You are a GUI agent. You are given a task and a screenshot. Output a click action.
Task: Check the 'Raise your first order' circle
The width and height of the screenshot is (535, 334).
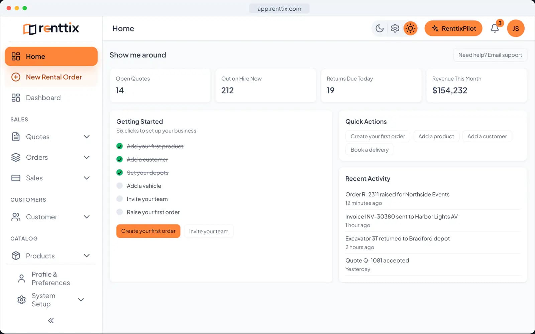coord(119,212)
